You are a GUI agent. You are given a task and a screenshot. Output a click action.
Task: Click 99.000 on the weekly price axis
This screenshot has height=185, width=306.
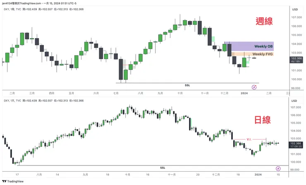[x=296, y=88]
